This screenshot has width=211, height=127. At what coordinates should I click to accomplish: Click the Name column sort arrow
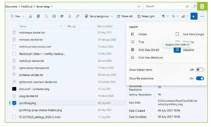click(x=61, y=26)
